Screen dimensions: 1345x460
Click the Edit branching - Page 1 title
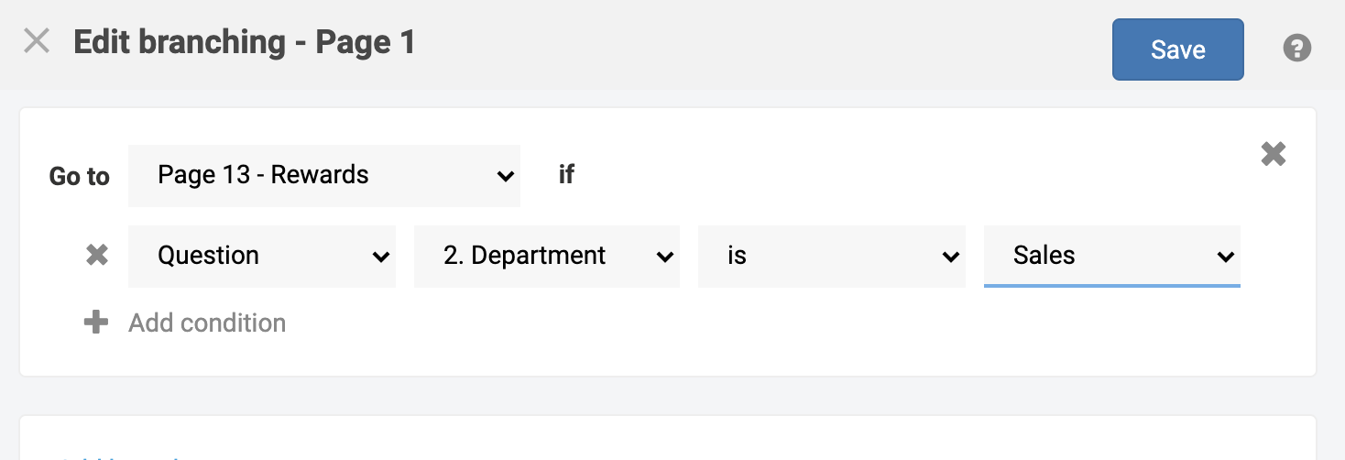(x=245, y=42)
